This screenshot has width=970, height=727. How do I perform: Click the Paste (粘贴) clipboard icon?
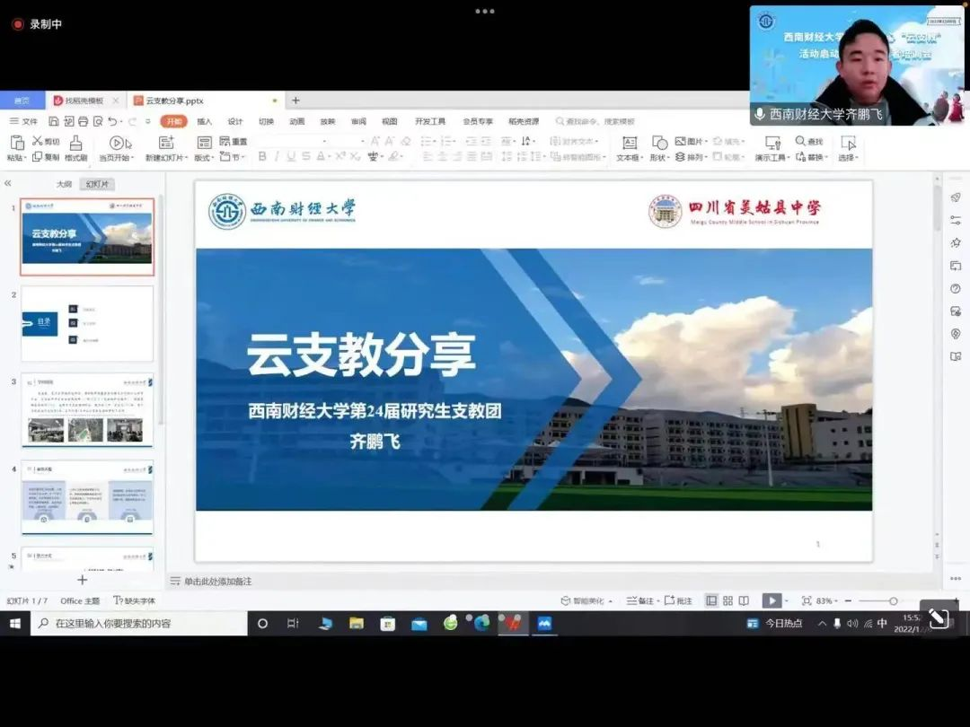[16, 143]
